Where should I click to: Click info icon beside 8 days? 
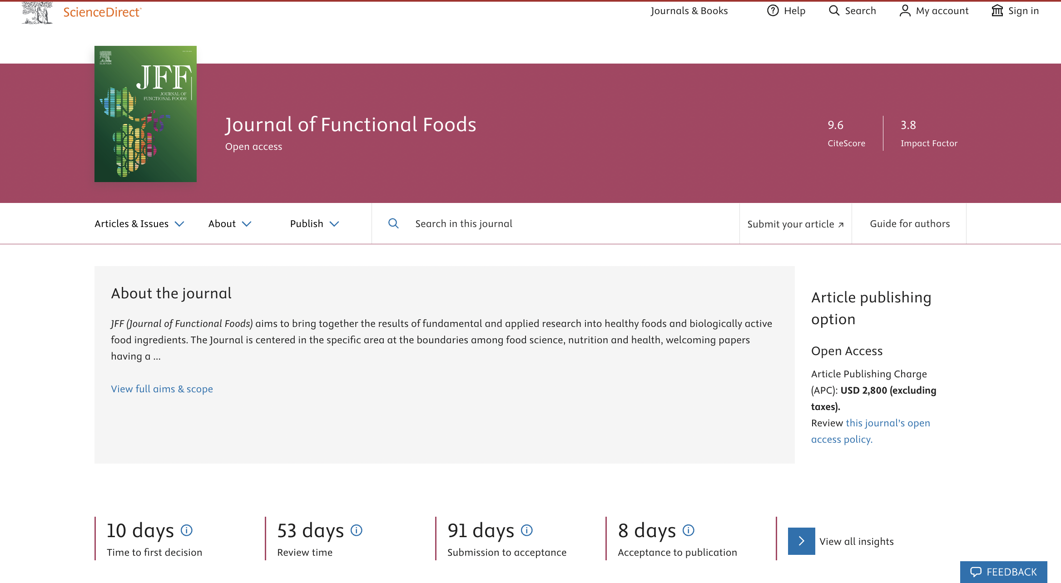coord(689,530)
